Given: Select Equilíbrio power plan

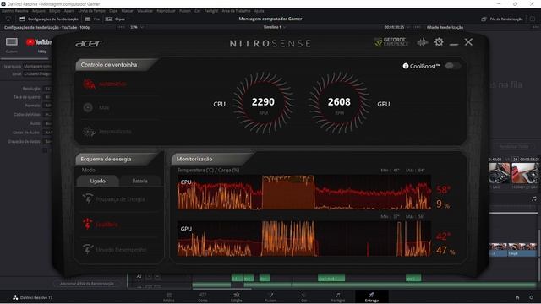Looking at the screenshot, I should (x=101, y=225).
